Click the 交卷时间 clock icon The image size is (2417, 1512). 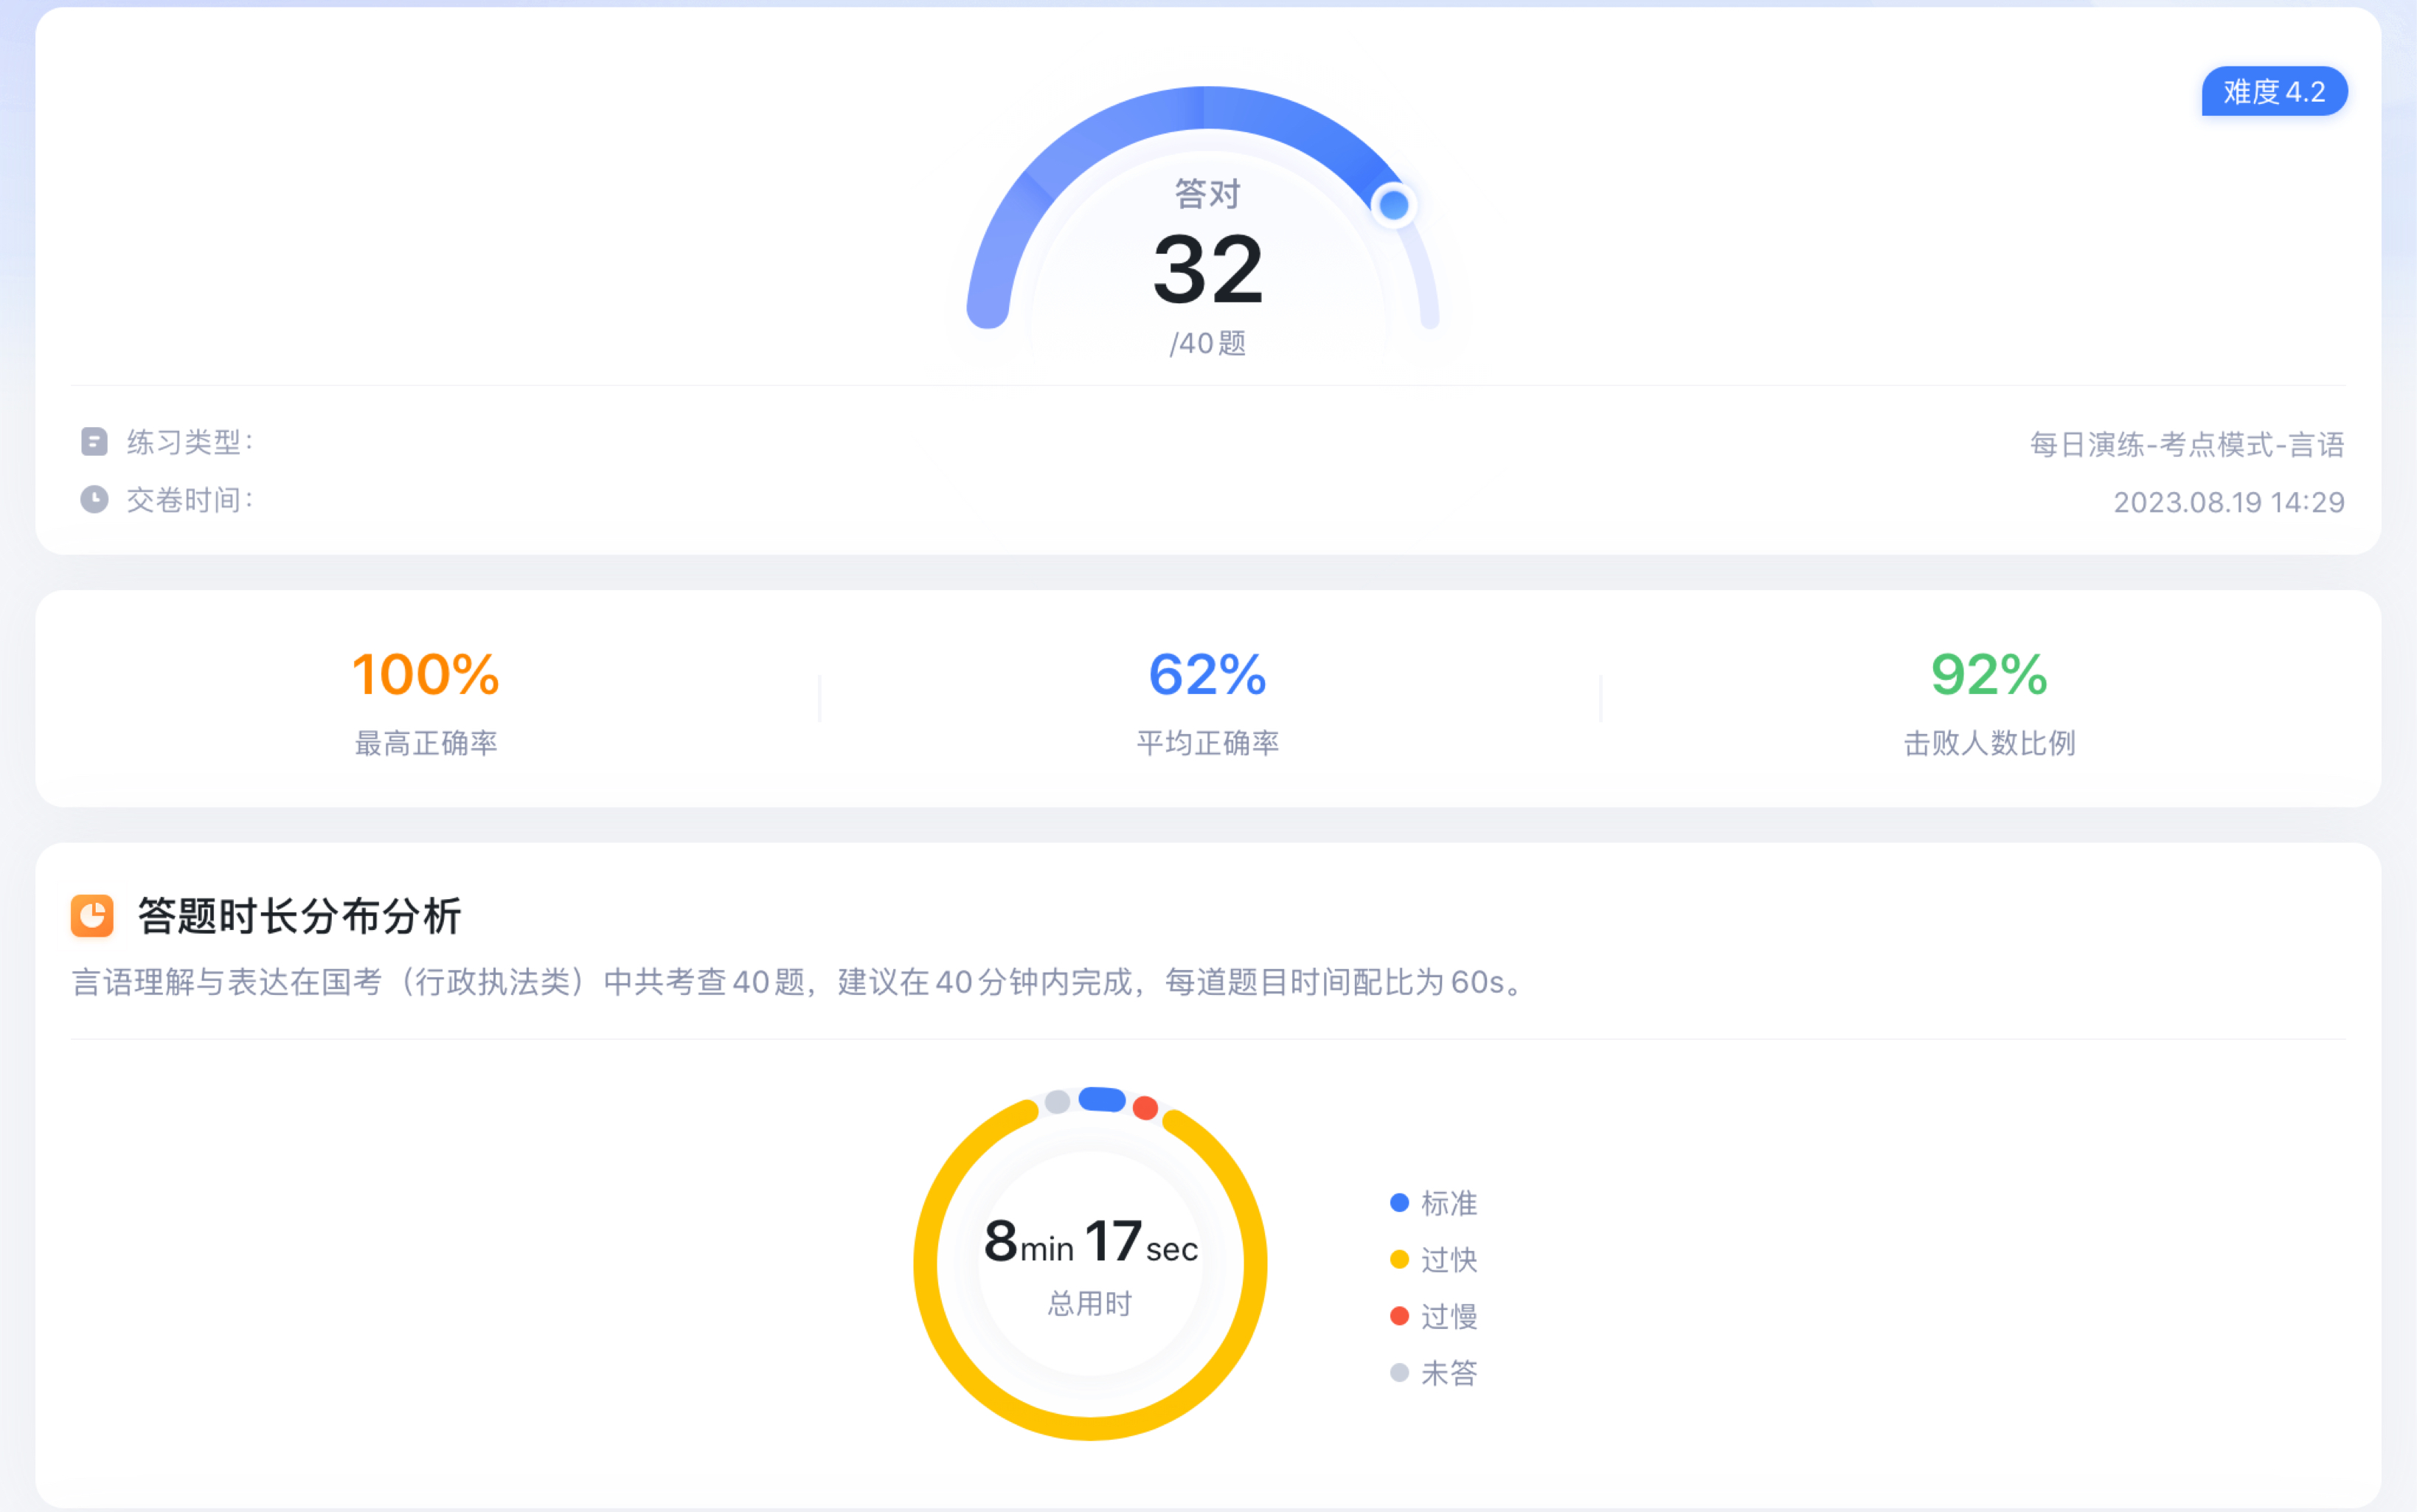[x=94, y=499]
